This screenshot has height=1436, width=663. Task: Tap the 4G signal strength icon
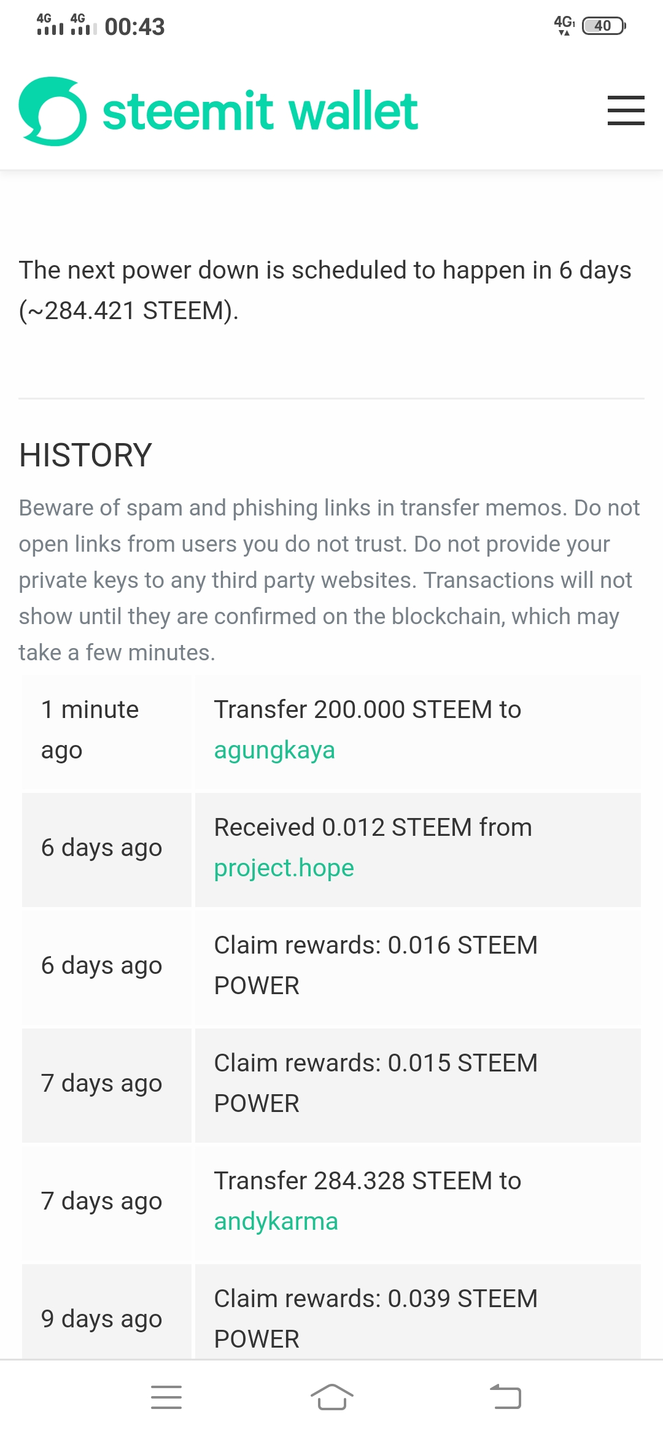pyautogui.click(x=50, y=25)
